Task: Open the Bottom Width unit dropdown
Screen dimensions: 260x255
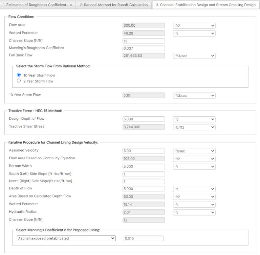Action: coord(194,166)
